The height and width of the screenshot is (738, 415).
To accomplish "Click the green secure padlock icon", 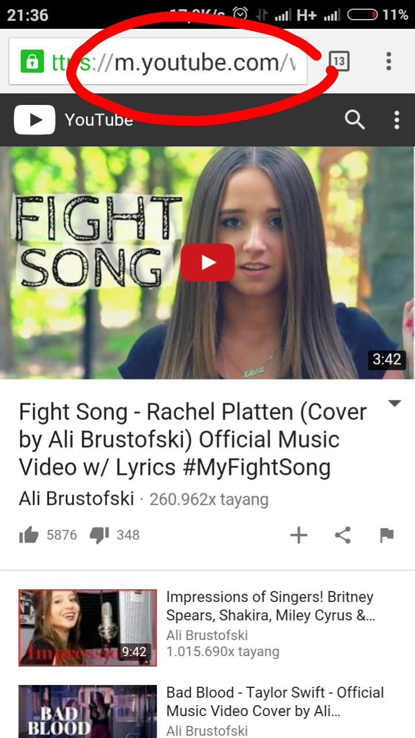I will click(x=32, y=61).
